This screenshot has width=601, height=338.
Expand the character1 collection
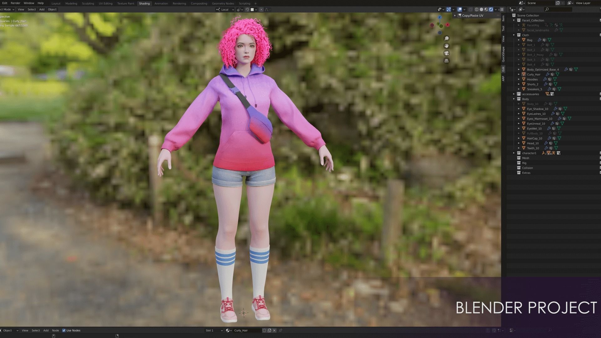click(x=514, y=153)
